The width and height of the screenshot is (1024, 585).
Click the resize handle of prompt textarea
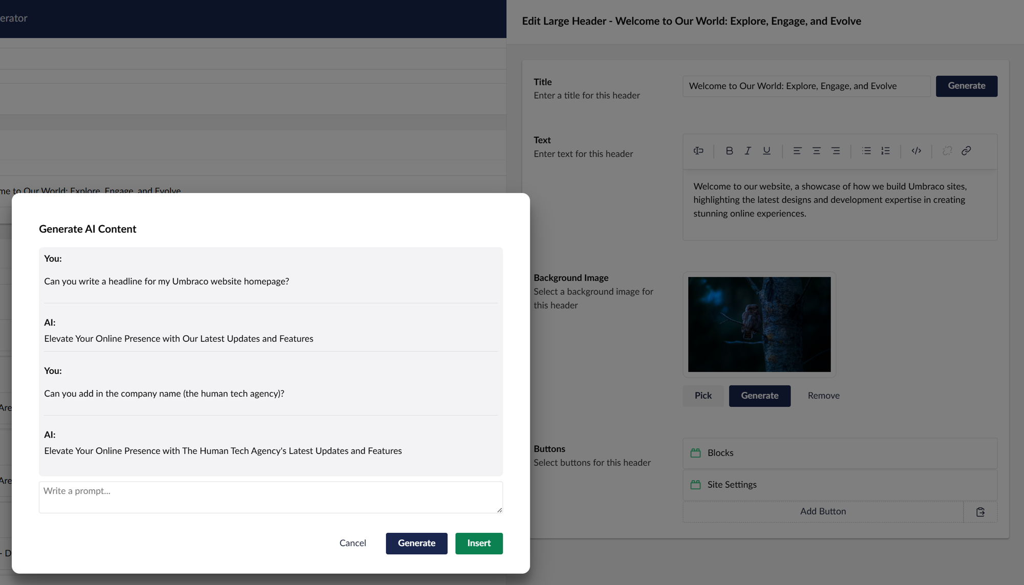pos(499,509)
